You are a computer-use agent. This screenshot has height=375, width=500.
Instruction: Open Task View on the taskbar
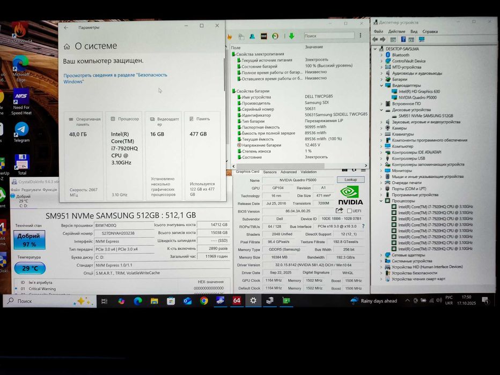(104, 301)
